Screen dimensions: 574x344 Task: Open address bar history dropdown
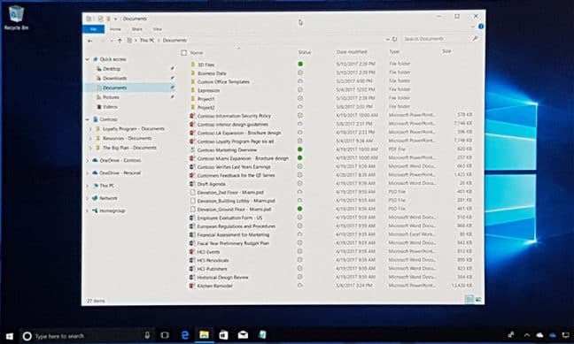[x=388, y=39]
